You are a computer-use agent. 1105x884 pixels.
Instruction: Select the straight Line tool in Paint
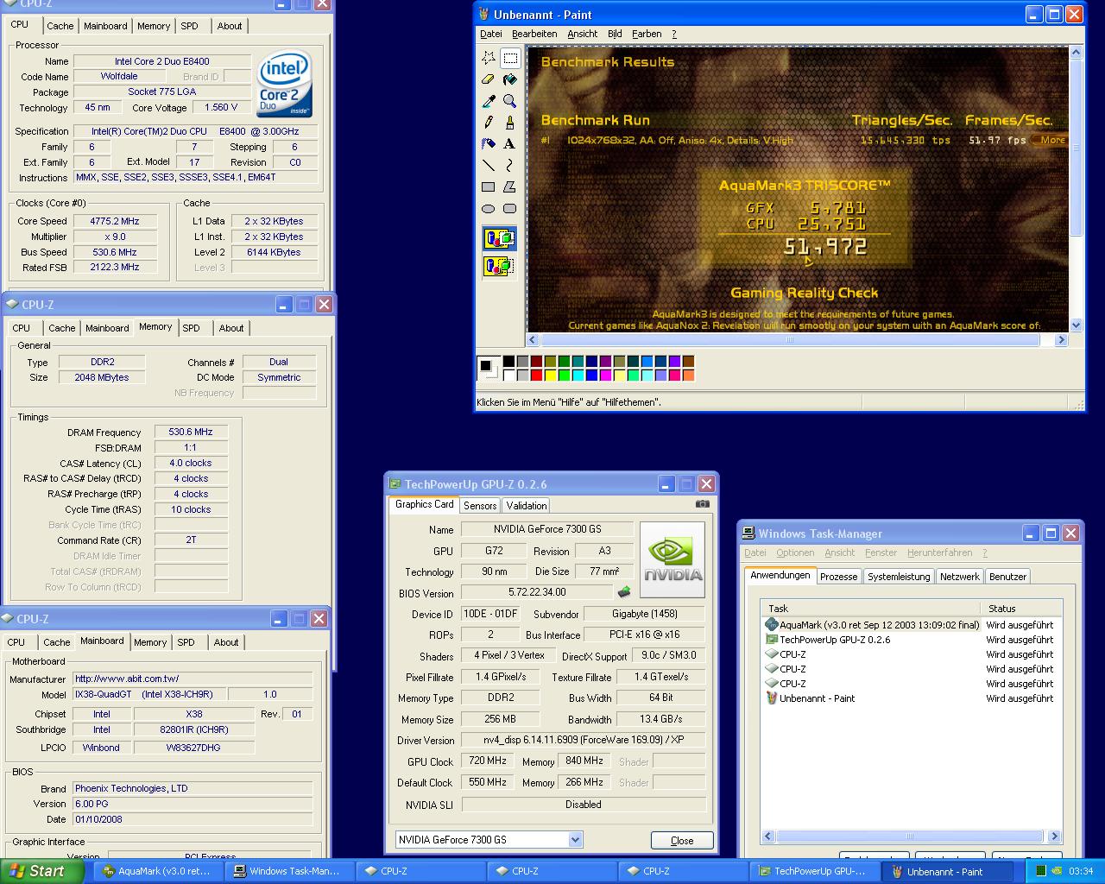click(x=489, y=165)
